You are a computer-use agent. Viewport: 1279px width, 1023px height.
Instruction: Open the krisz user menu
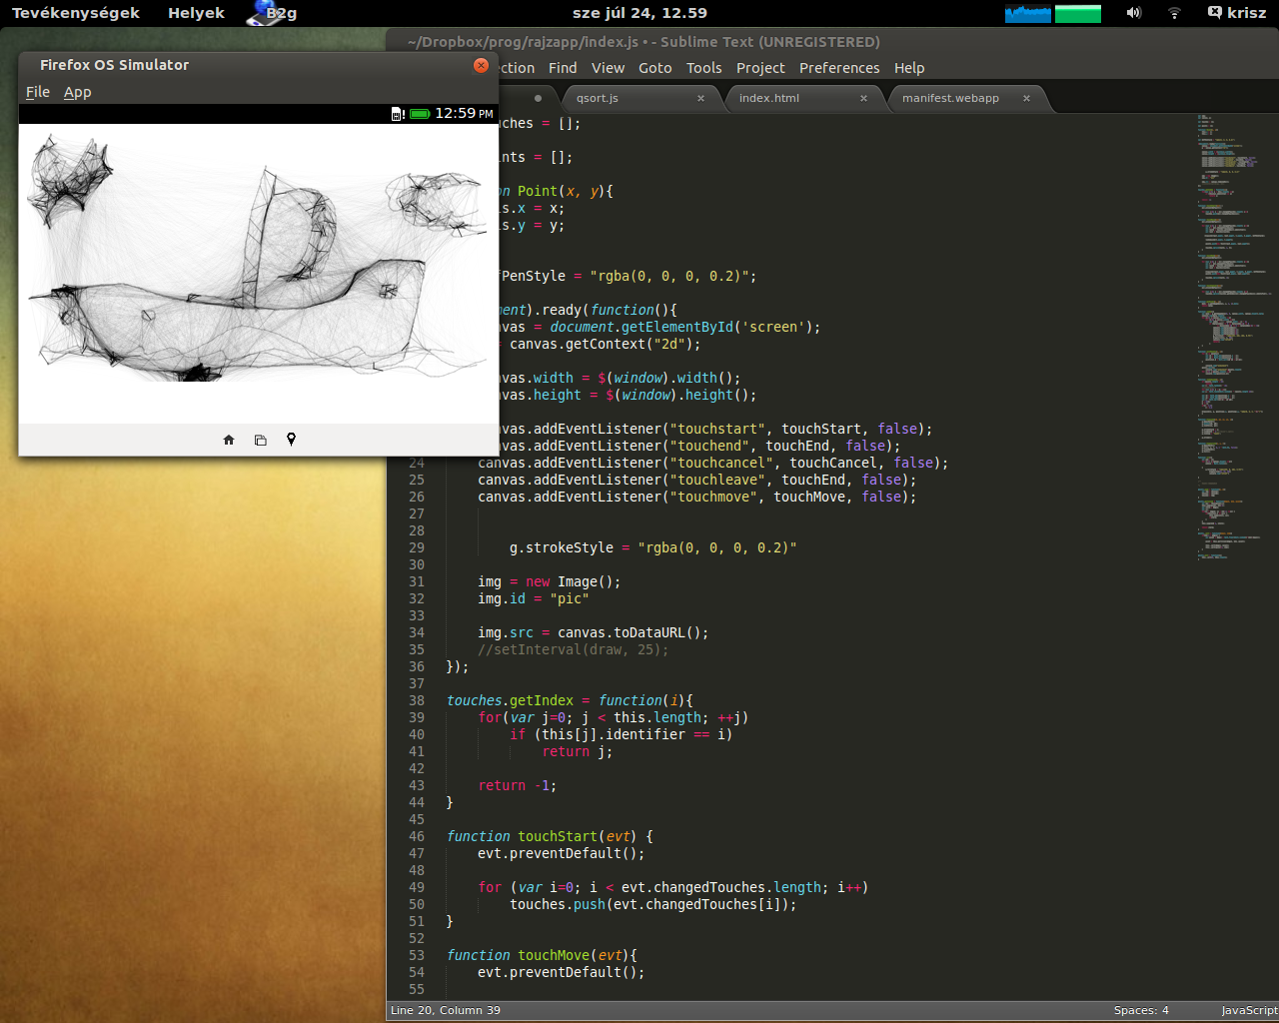(x=1237, y=13)
